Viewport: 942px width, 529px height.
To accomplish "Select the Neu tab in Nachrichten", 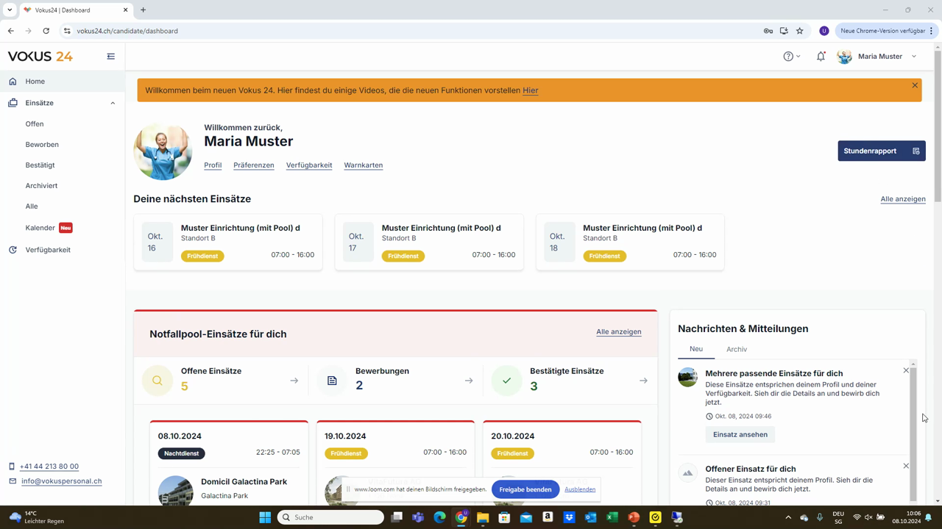I will tap(696, 349).
